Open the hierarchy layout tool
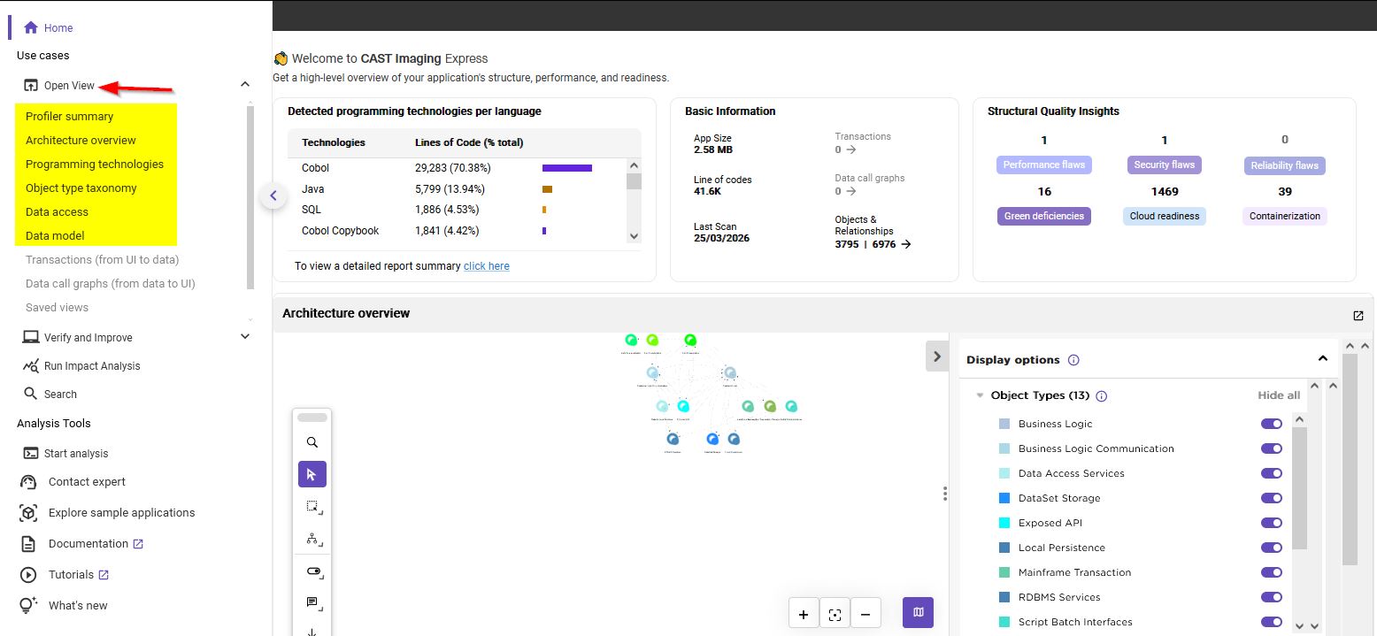Screen dimensions: 1377x636 pyautogui.click(x=312, y=539)
